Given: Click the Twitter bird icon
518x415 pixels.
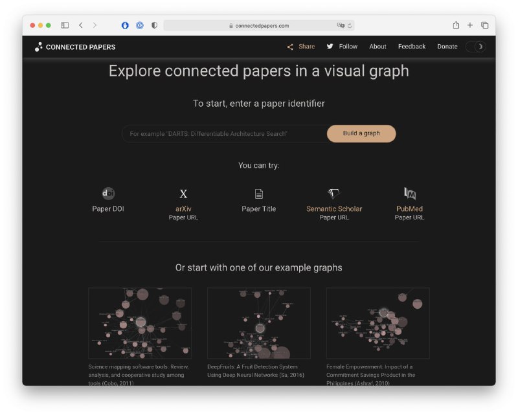Looking at the screenshot, I should click(330, 46).
